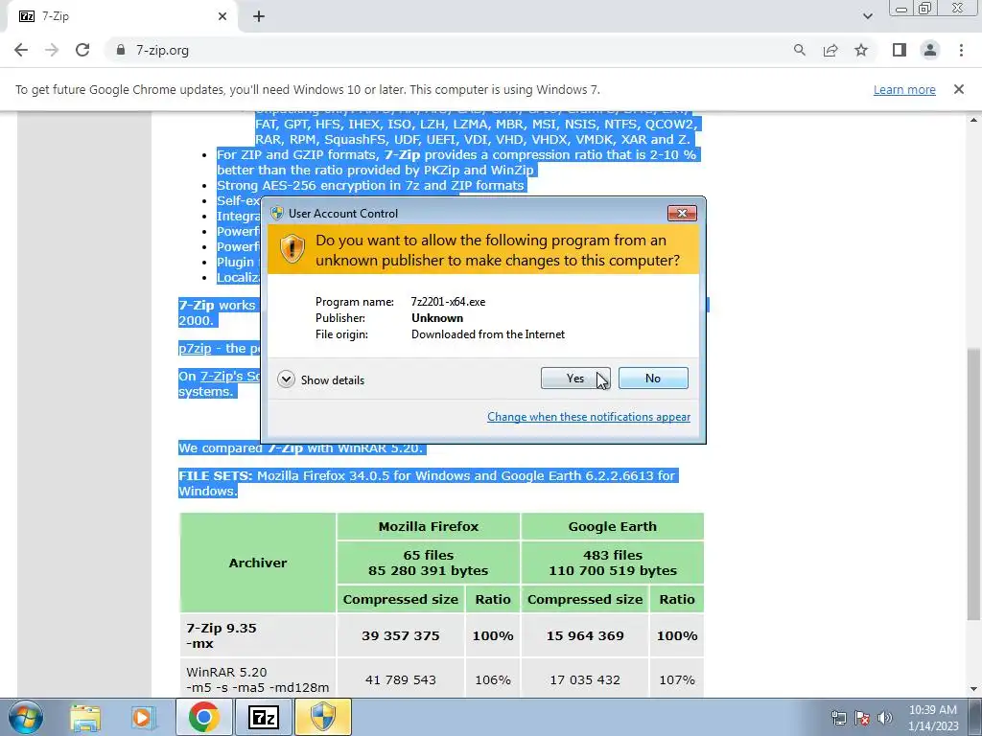
Task: Click the browser forward arrow
Action: [52, 50]
